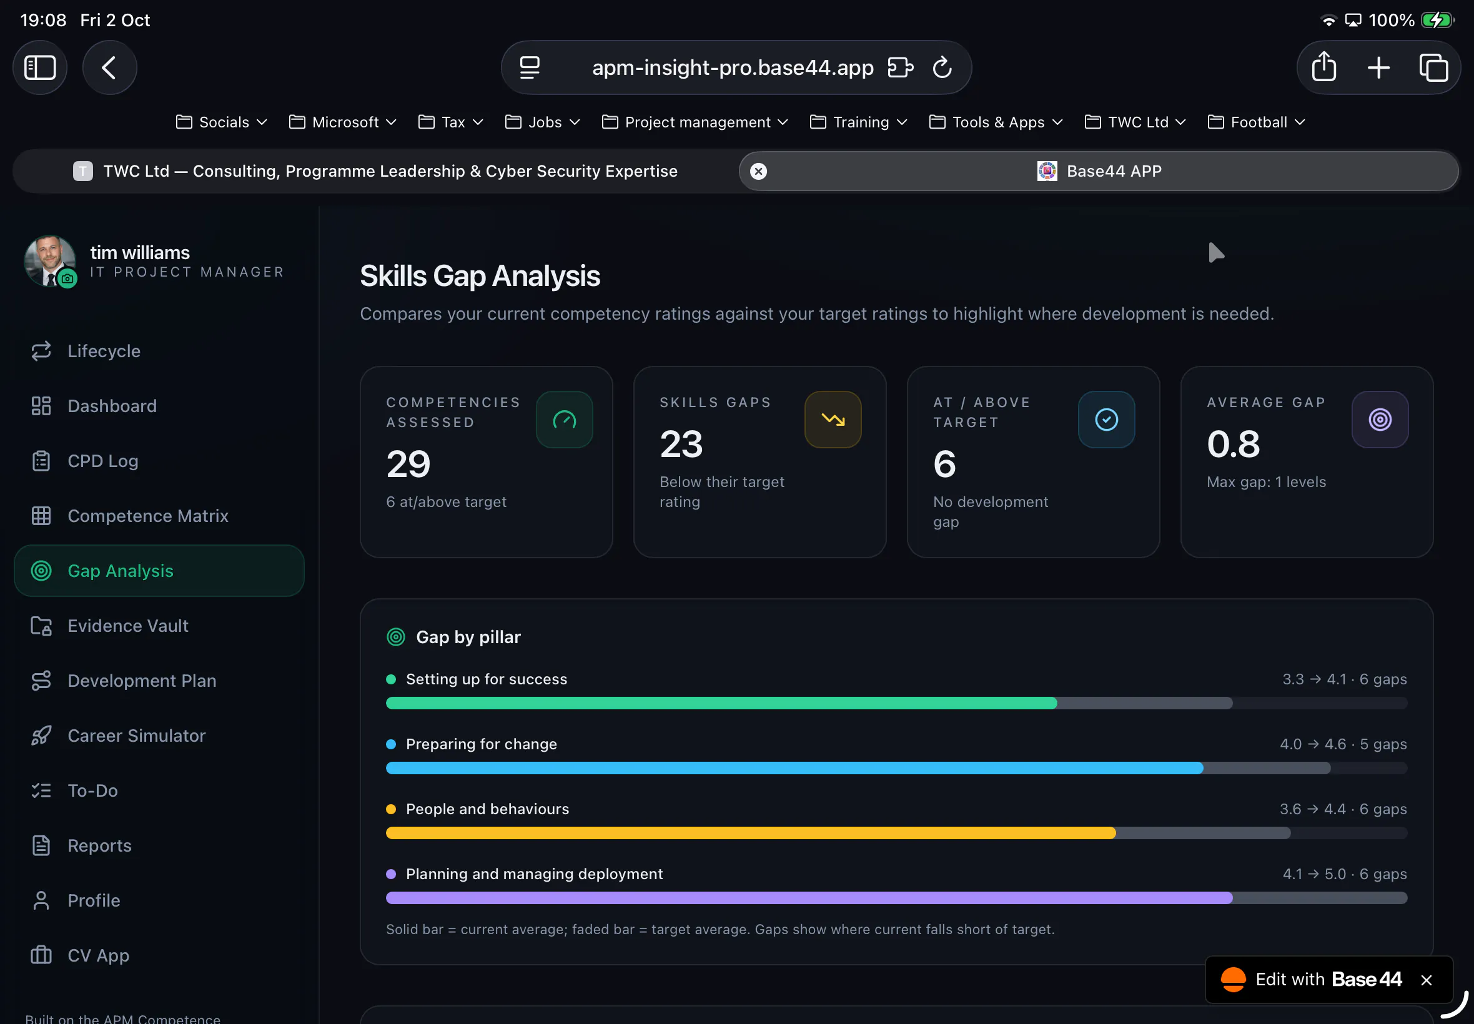This screenshot has width=1474, height=1024.
Task: Open the Competence Matrix page
Action: (x=159, y=516)
